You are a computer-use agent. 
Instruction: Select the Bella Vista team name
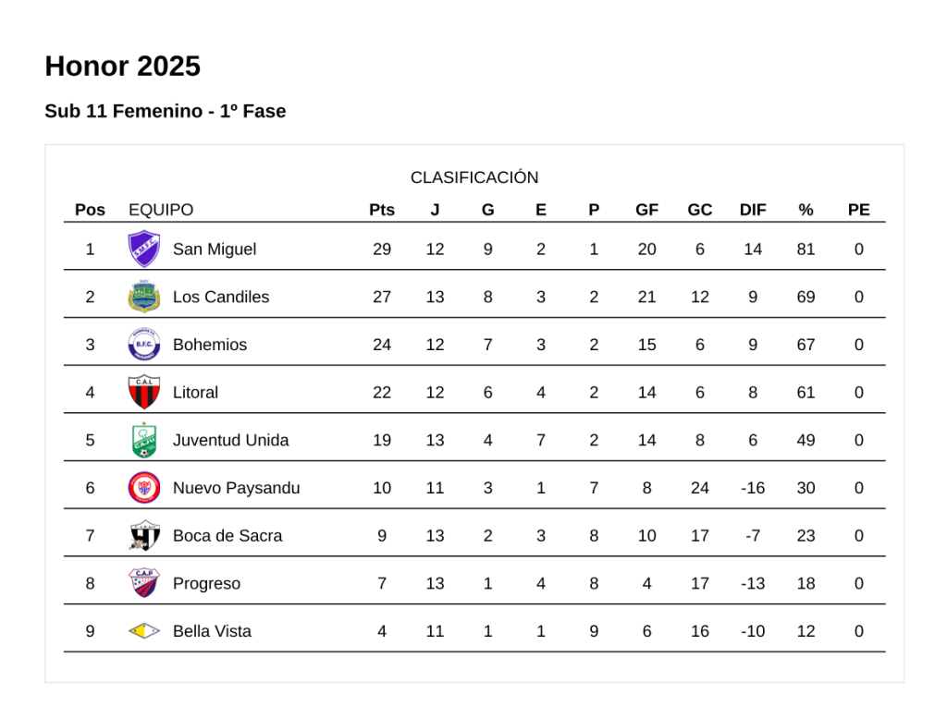coord(212,631)
